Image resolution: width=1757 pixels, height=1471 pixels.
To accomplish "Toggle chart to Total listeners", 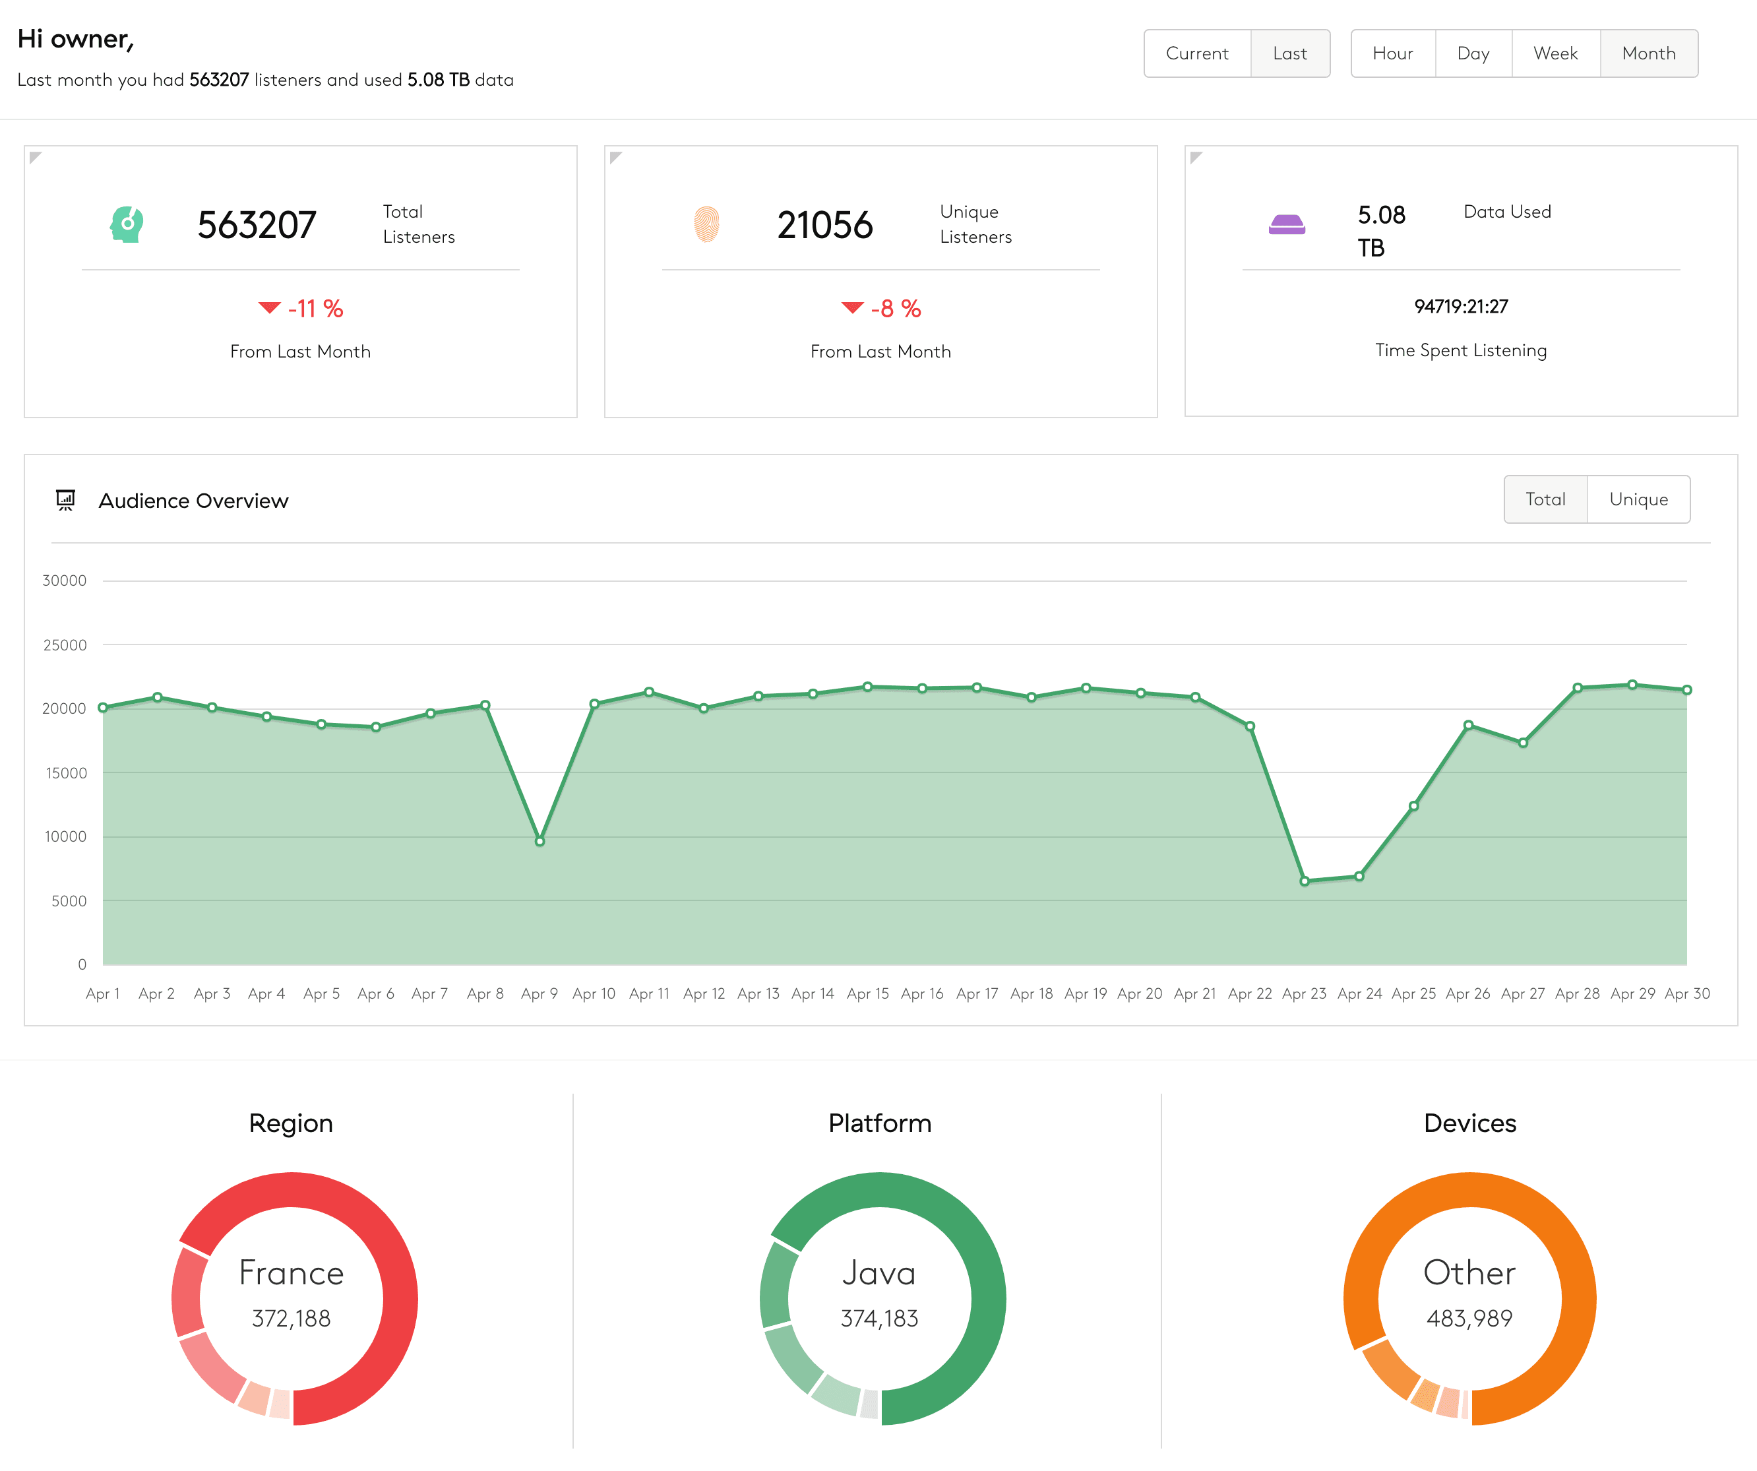I will [x=1545, y=499].
